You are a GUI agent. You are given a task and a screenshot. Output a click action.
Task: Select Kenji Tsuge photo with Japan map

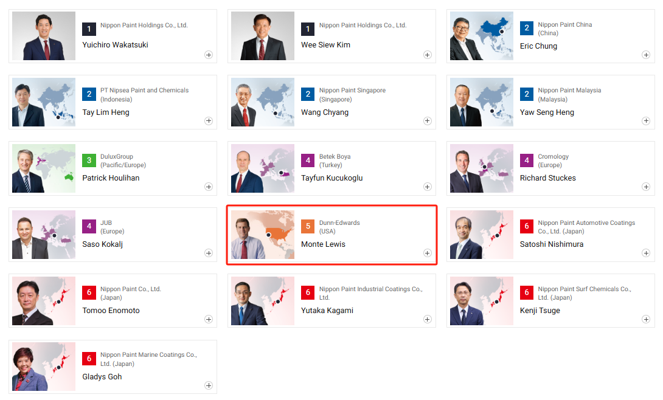(x=482, y=301)
